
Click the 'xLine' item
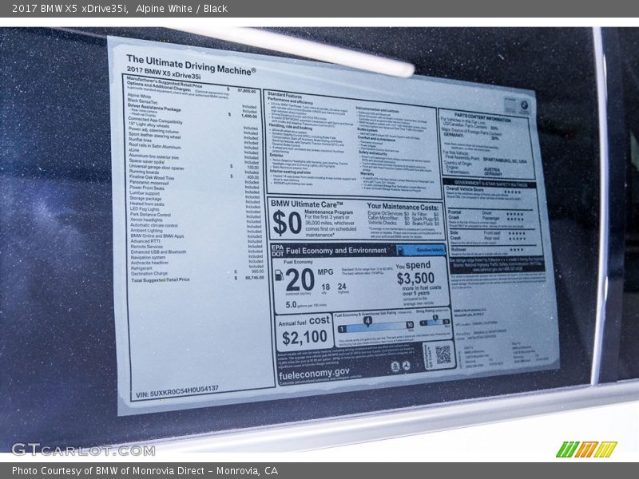pyautogui.click(x=133, y=150)
